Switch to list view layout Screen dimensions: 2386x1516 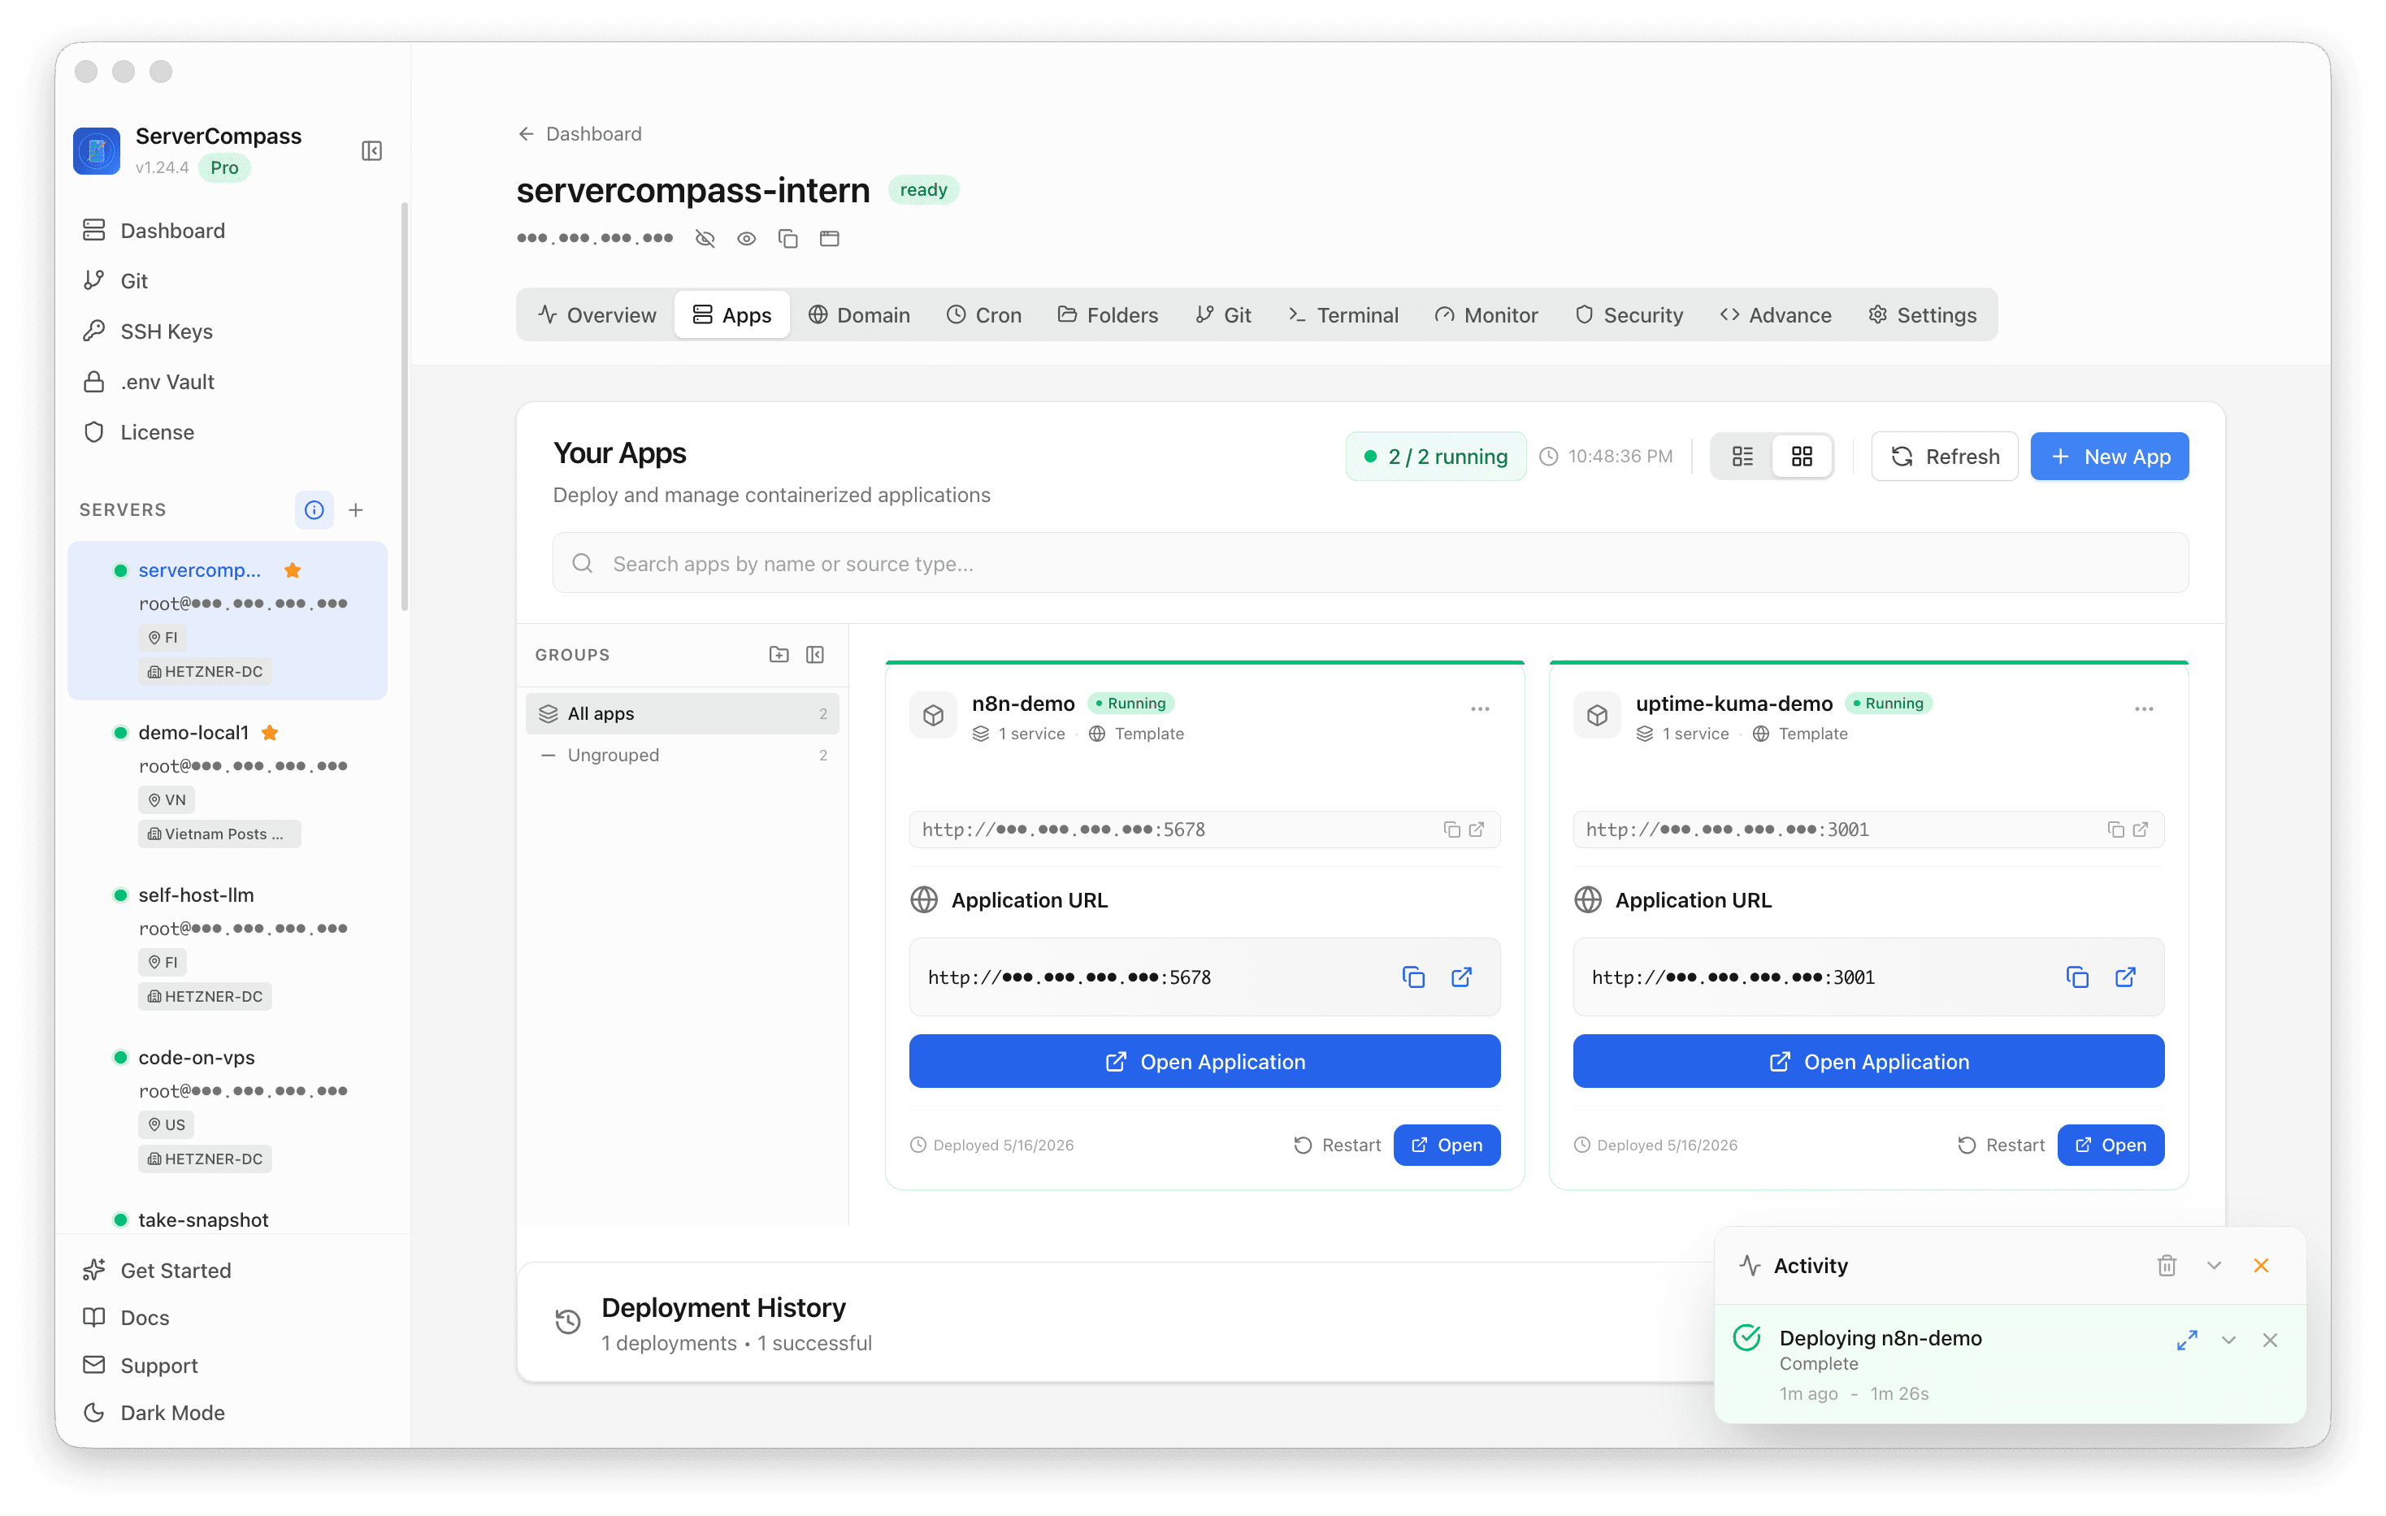point(1743,457)
